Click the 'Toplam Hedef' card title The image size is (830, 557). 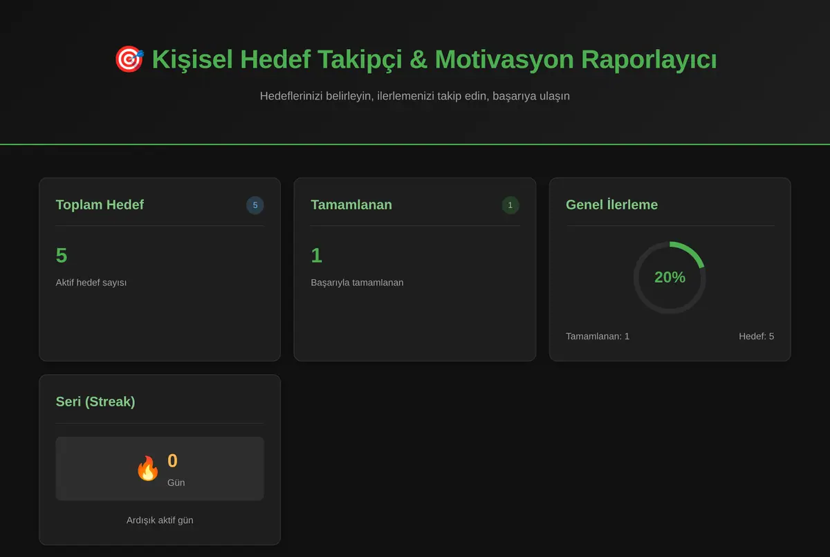tap(100, 205)
